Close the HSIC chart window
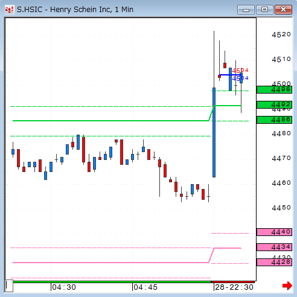297x297 pixels. 283,10
